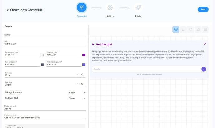
Task: Collapse the Get the gist widget
Action: pyautogui.click(x=205, y=44)
